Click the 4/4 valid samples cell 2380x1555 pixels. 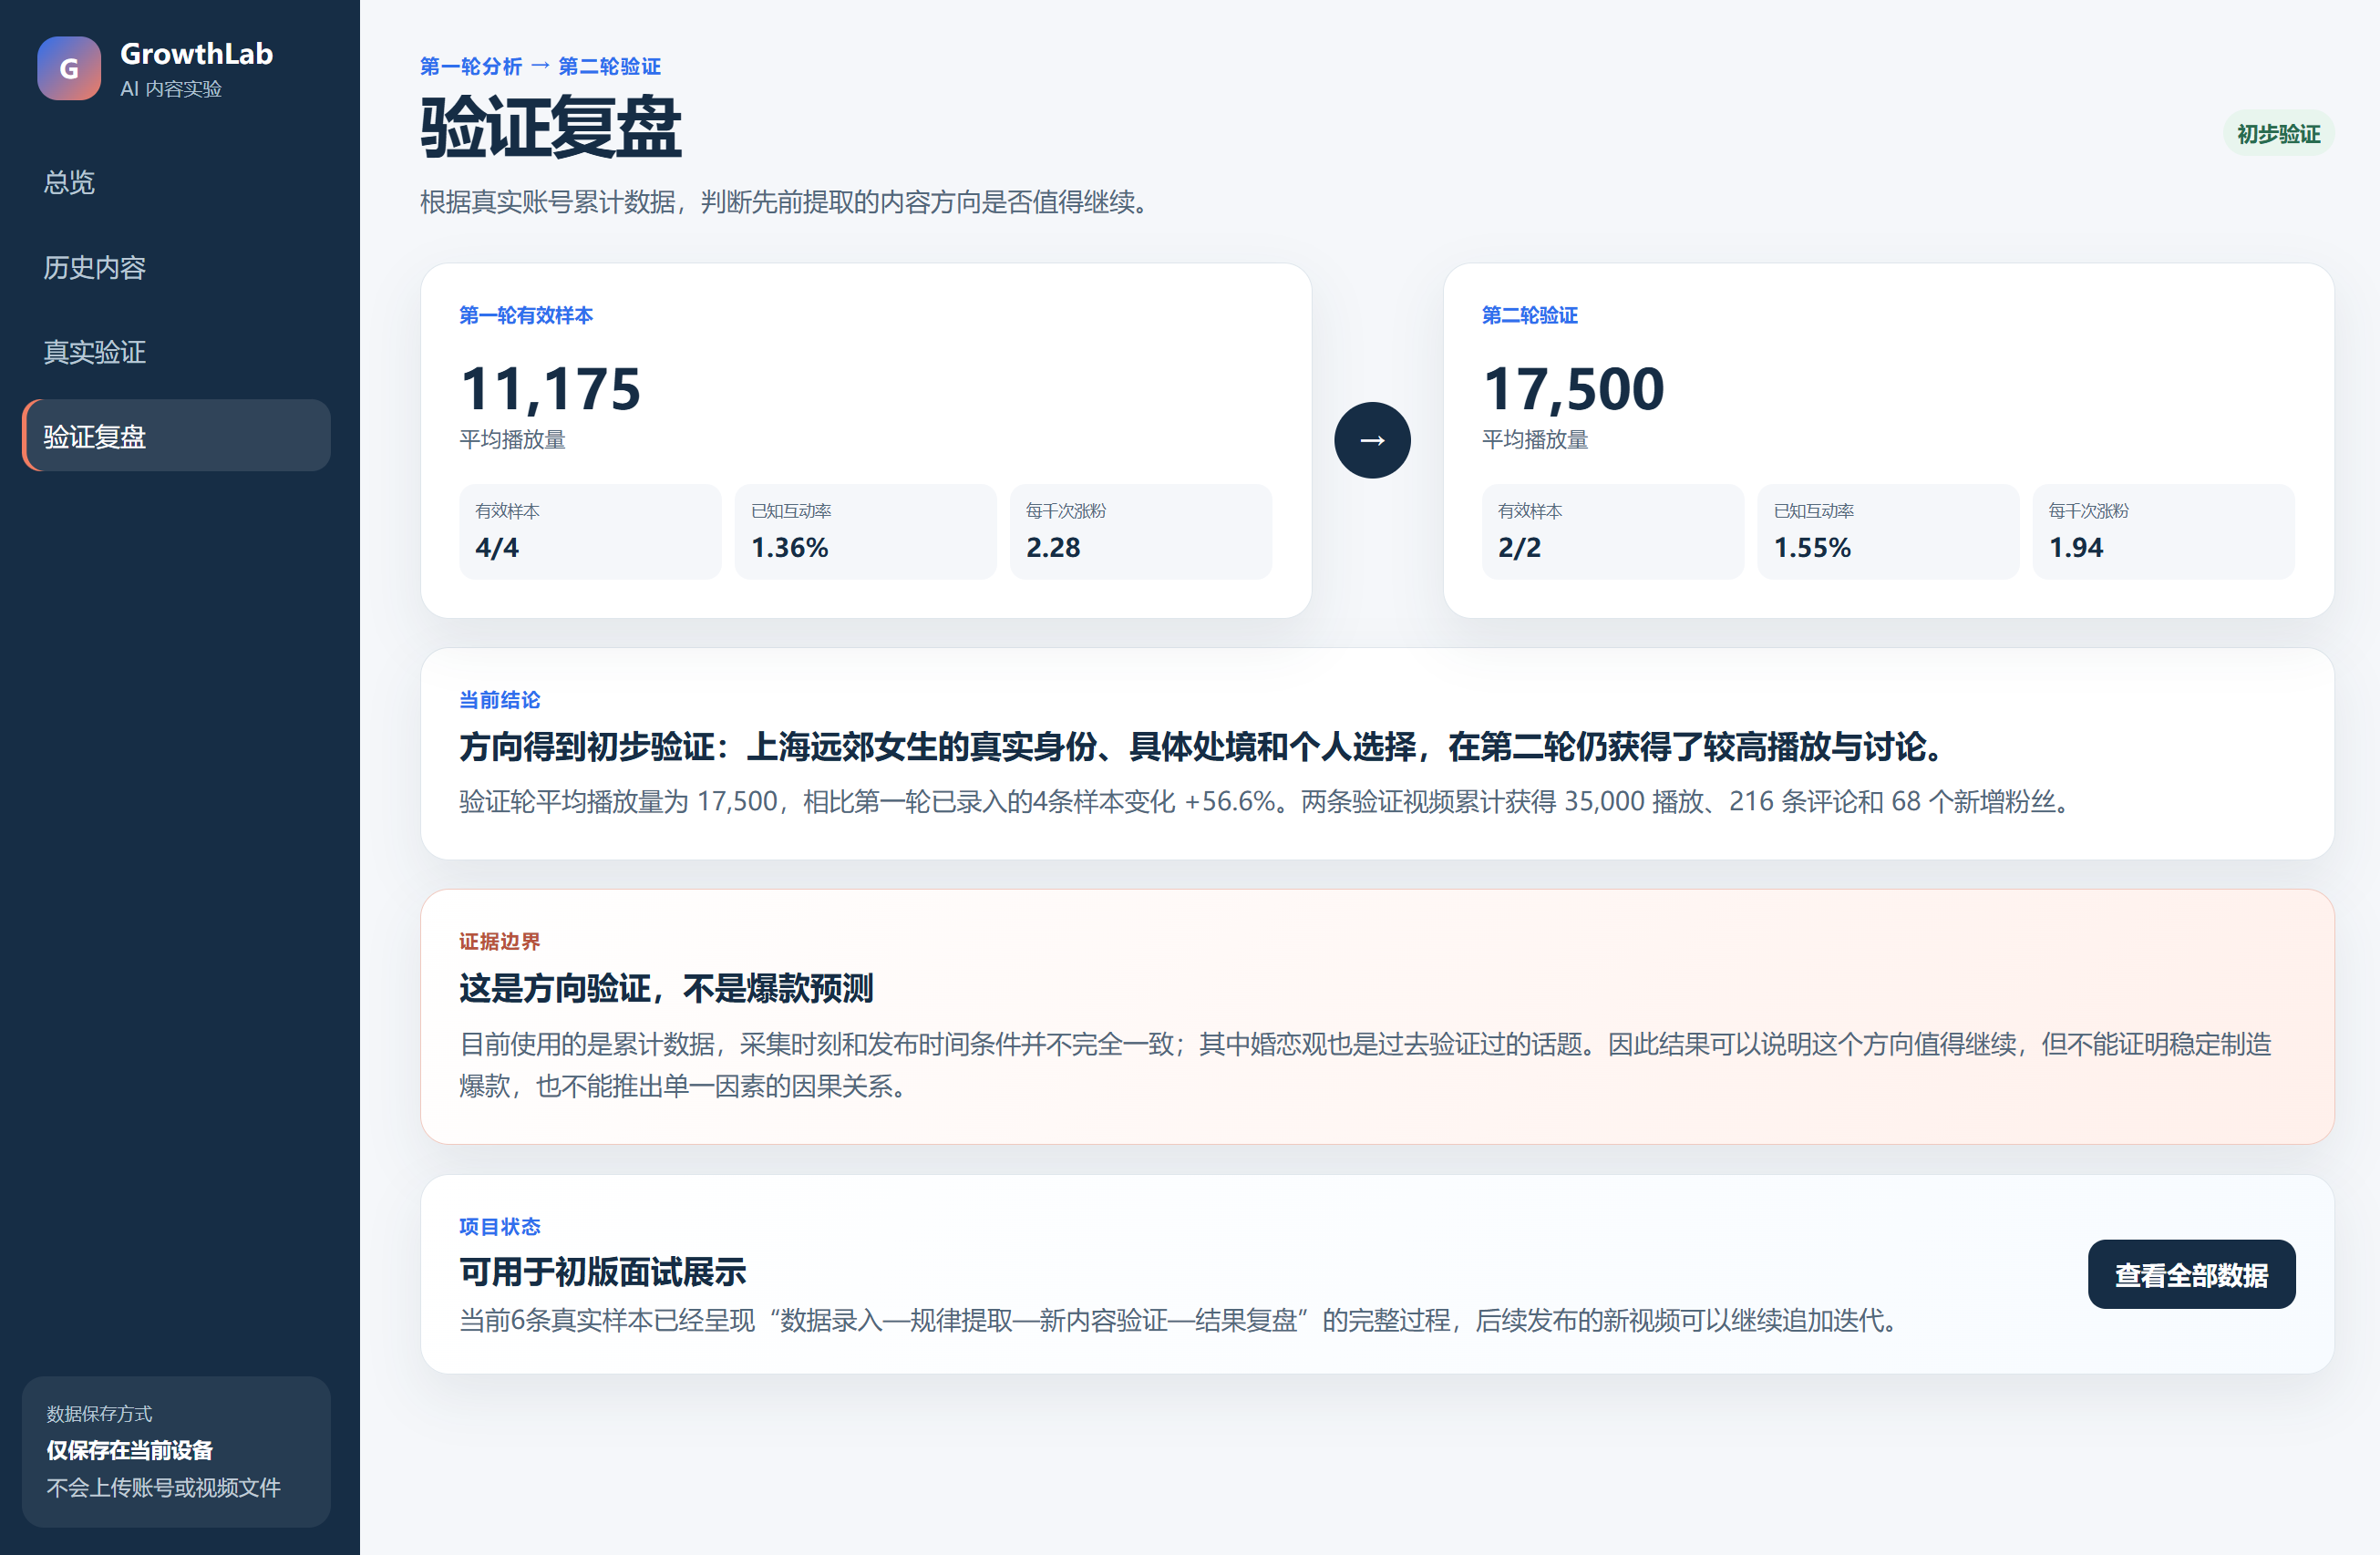tap(590, 532)
